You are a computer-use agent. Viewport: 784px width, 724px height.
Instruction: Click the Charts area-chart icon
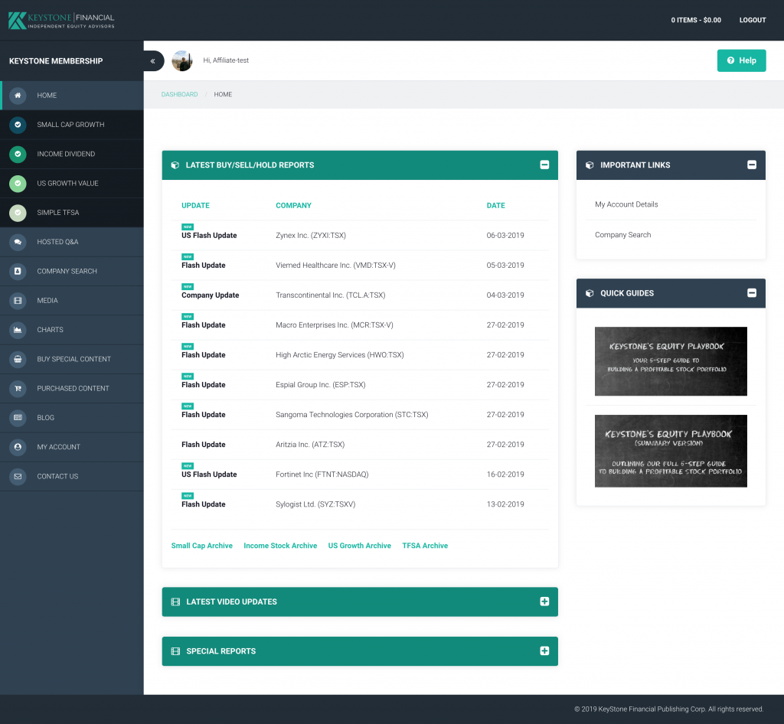(x=18, y=330)
